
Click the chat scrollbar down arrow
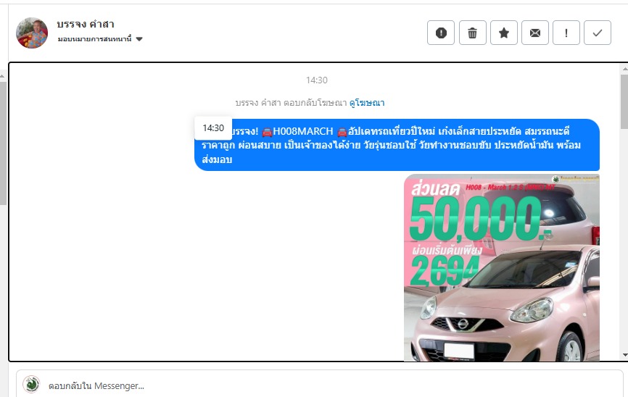(624, 355)
